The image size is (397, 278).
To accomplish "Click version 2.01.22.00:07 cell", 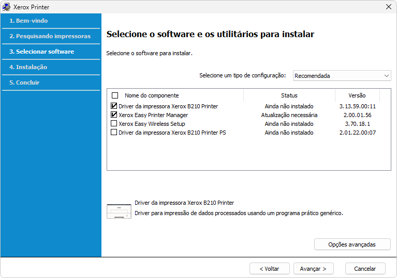I will (358, 133).
